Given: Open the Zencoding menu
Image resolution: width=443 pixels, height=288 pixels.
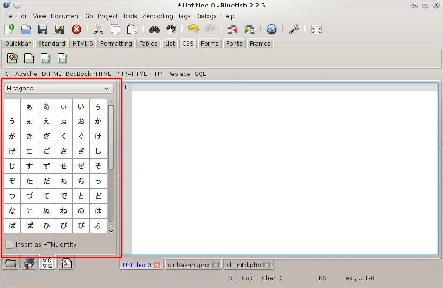Looking at the screenshot, I should (x=157, y=16).
